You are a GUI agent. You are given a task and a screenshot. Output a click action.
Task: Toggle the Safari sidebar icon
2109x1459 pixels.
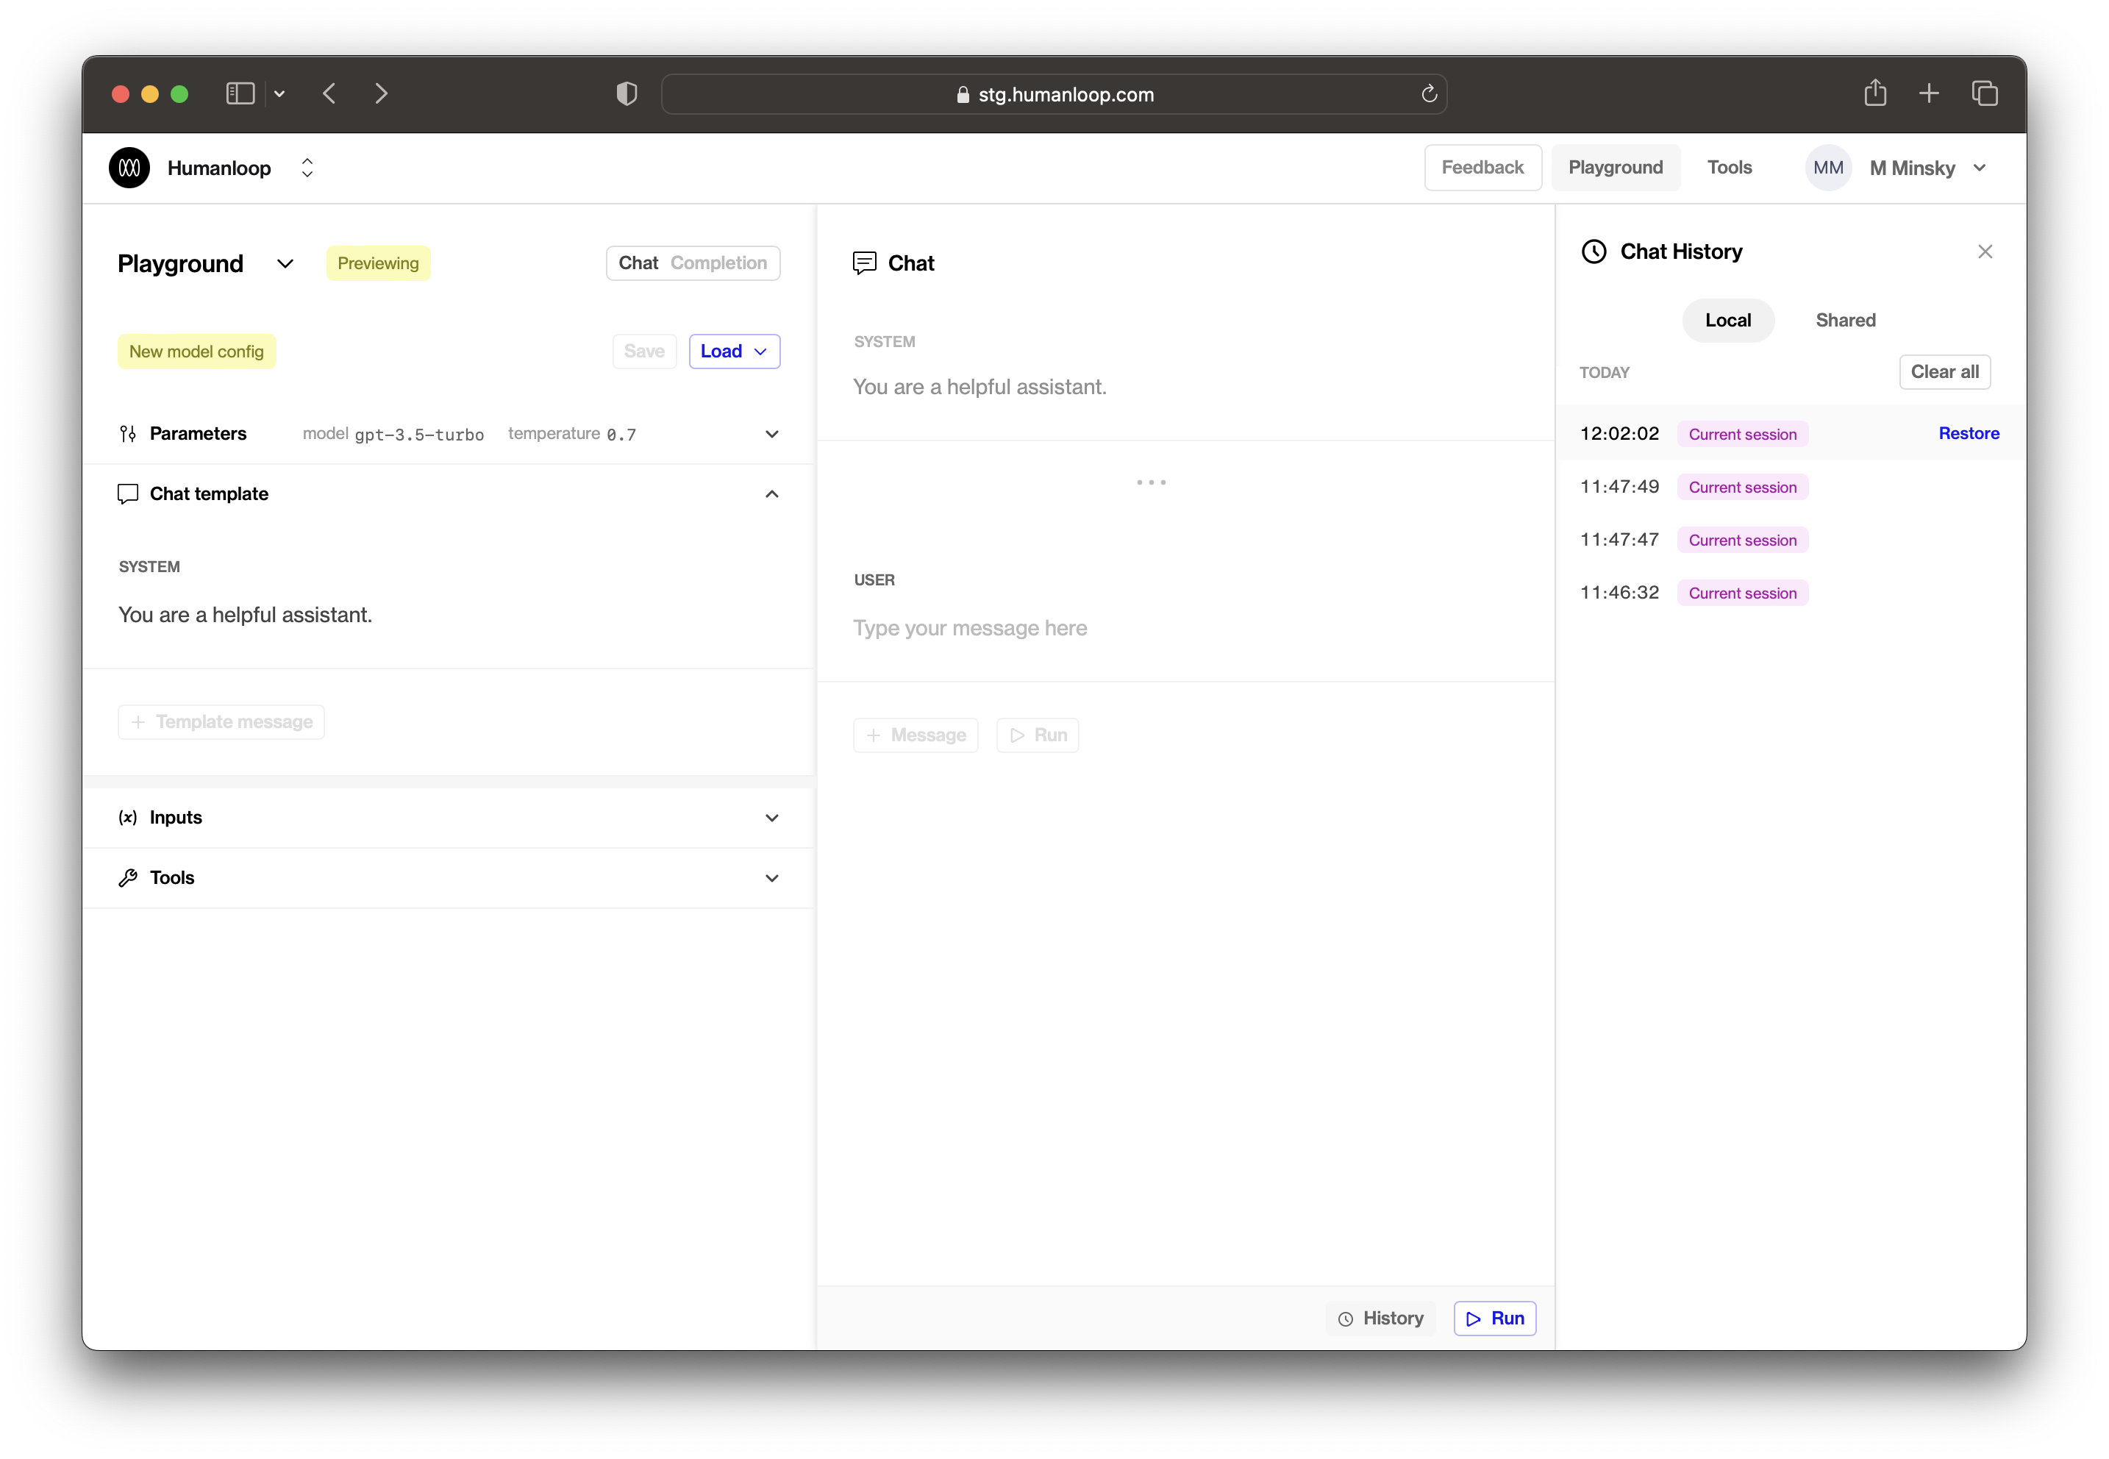coord(240,94)
